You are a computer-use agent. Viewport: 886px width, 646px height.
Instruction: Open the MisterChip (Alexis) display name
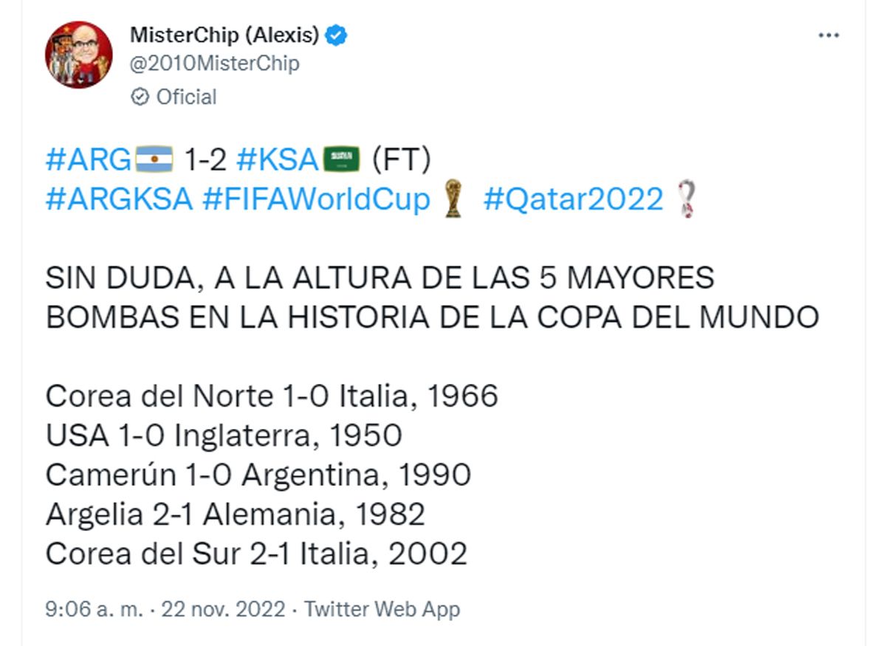click(x=224, y=35)
